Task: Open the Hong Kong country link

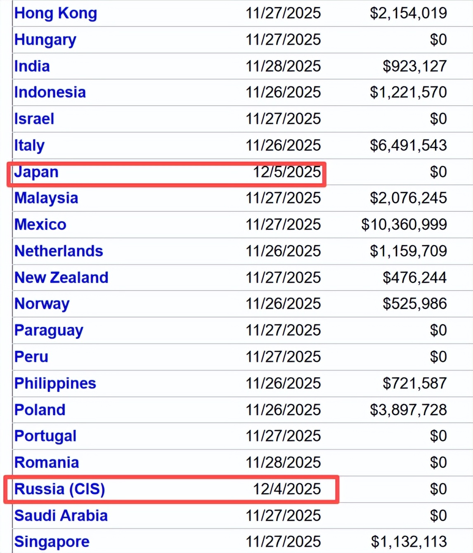Action: click(x=56, y=13)
